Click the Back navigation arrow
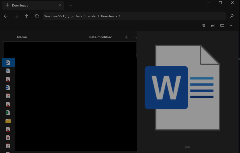 [x=6, y=16]
